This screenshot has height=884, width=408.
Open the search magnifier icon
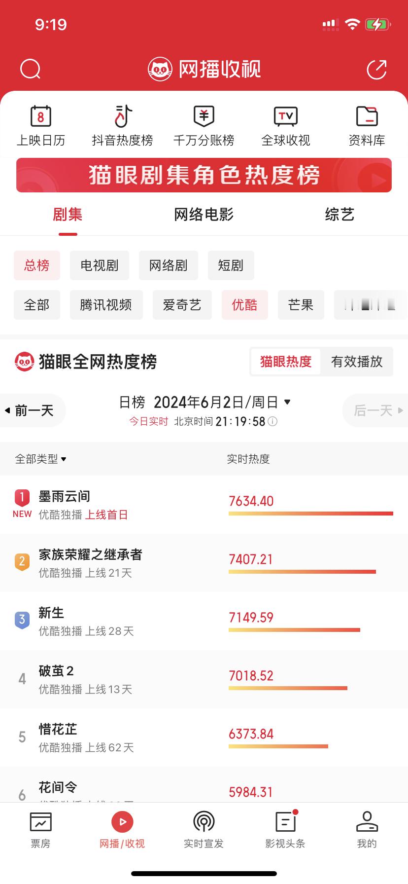click(x=31, y=69)
